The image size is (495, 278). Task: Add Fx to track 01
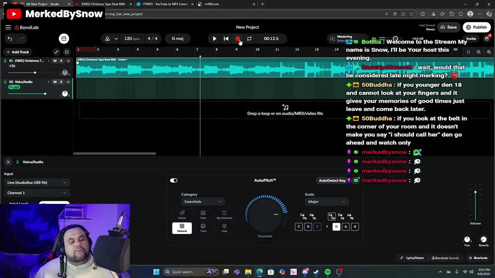click(12, 66)
